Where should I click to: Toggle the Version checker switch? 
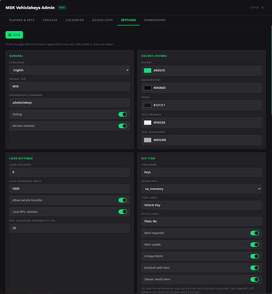123,126
